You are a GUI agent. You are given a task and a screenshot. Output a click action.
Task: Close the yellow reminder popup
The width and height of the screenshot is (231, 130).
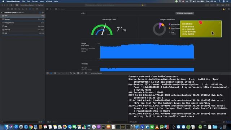click(219, 23)
